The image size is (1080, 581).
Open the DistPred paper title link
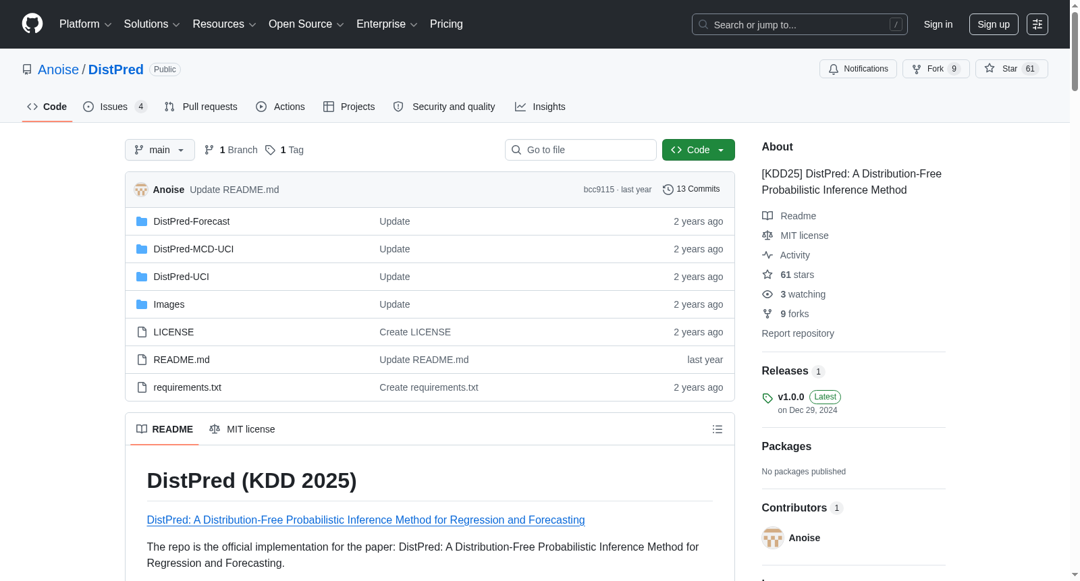(366, 520)
